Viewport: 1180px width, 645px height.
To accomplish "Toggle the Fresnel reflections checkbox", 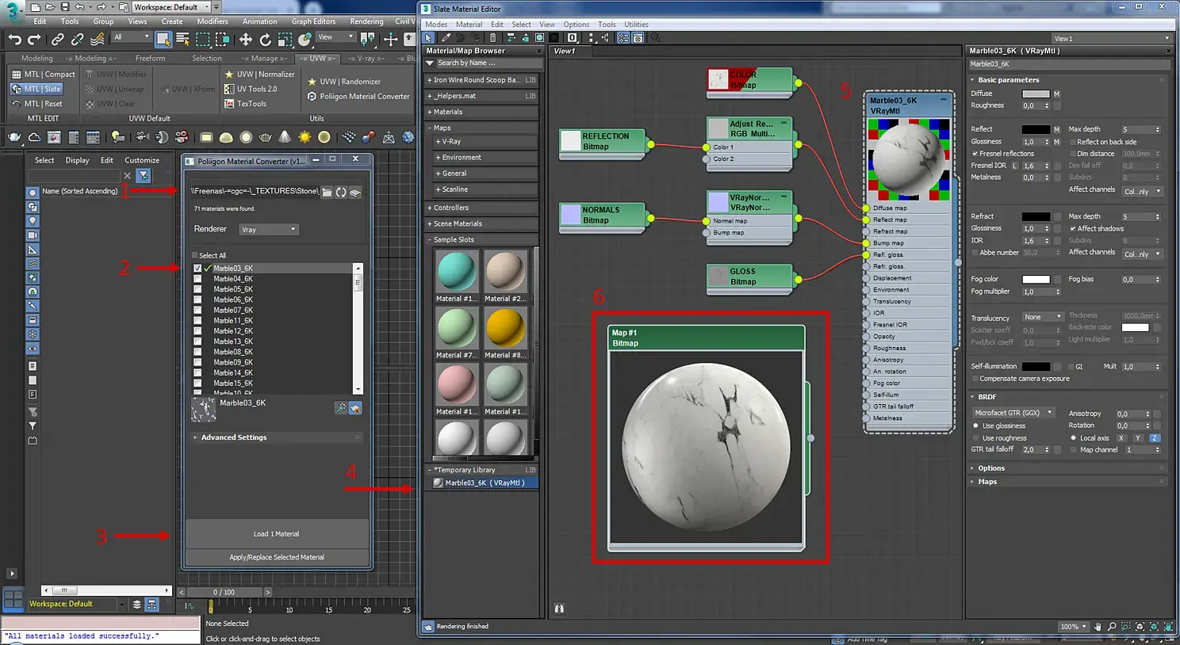I will [x=975, y=154].
